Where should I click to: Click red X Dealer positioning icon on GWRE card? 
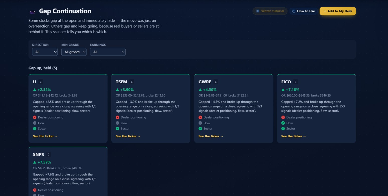point(200,117)
